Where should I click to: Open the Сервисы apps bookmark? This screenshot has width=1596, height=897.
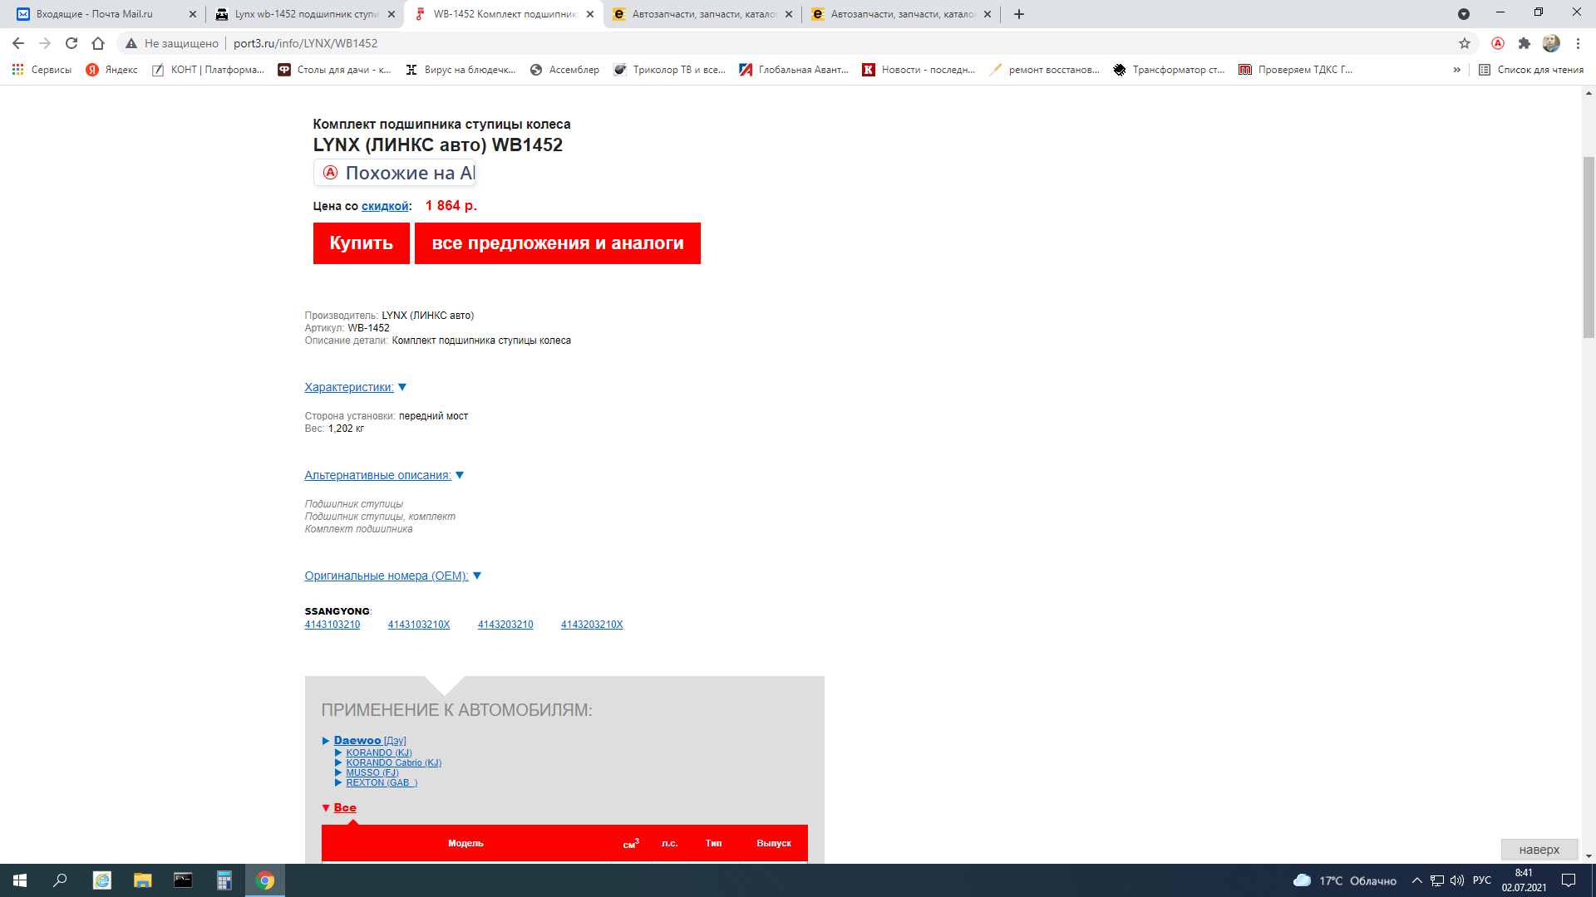click(x=42, y=70)
